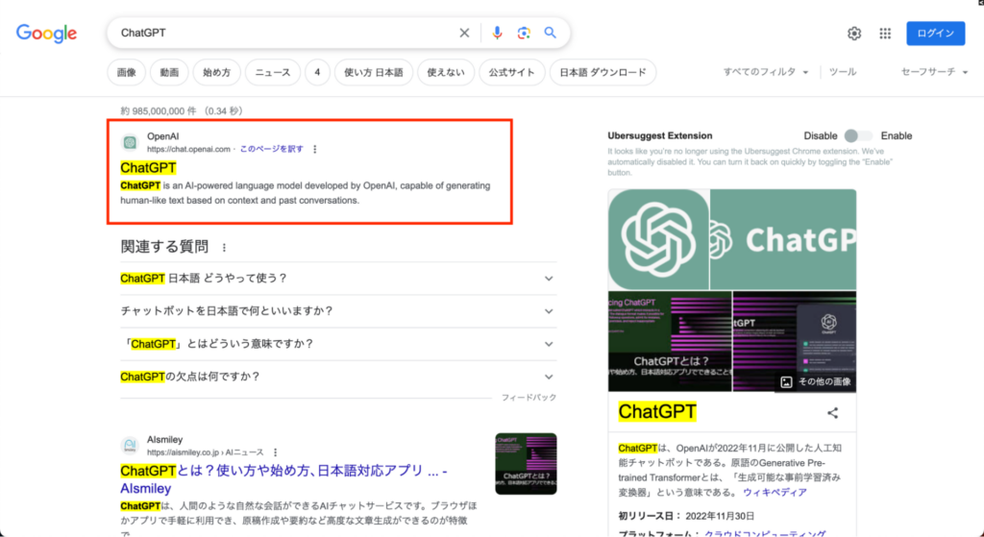Open the ツール button
Image resolution: width=984 pixels, height=537 pixels.
[x=842, y=72]
